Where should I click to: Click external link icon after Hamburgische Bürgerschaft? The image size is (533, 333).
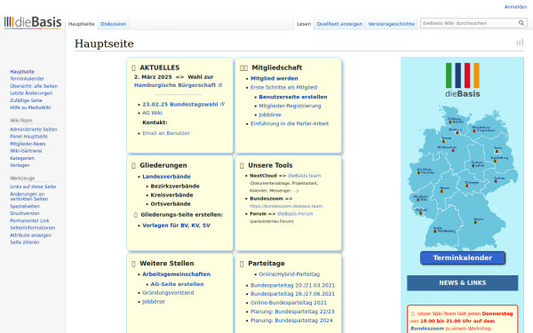coord(220,85)
